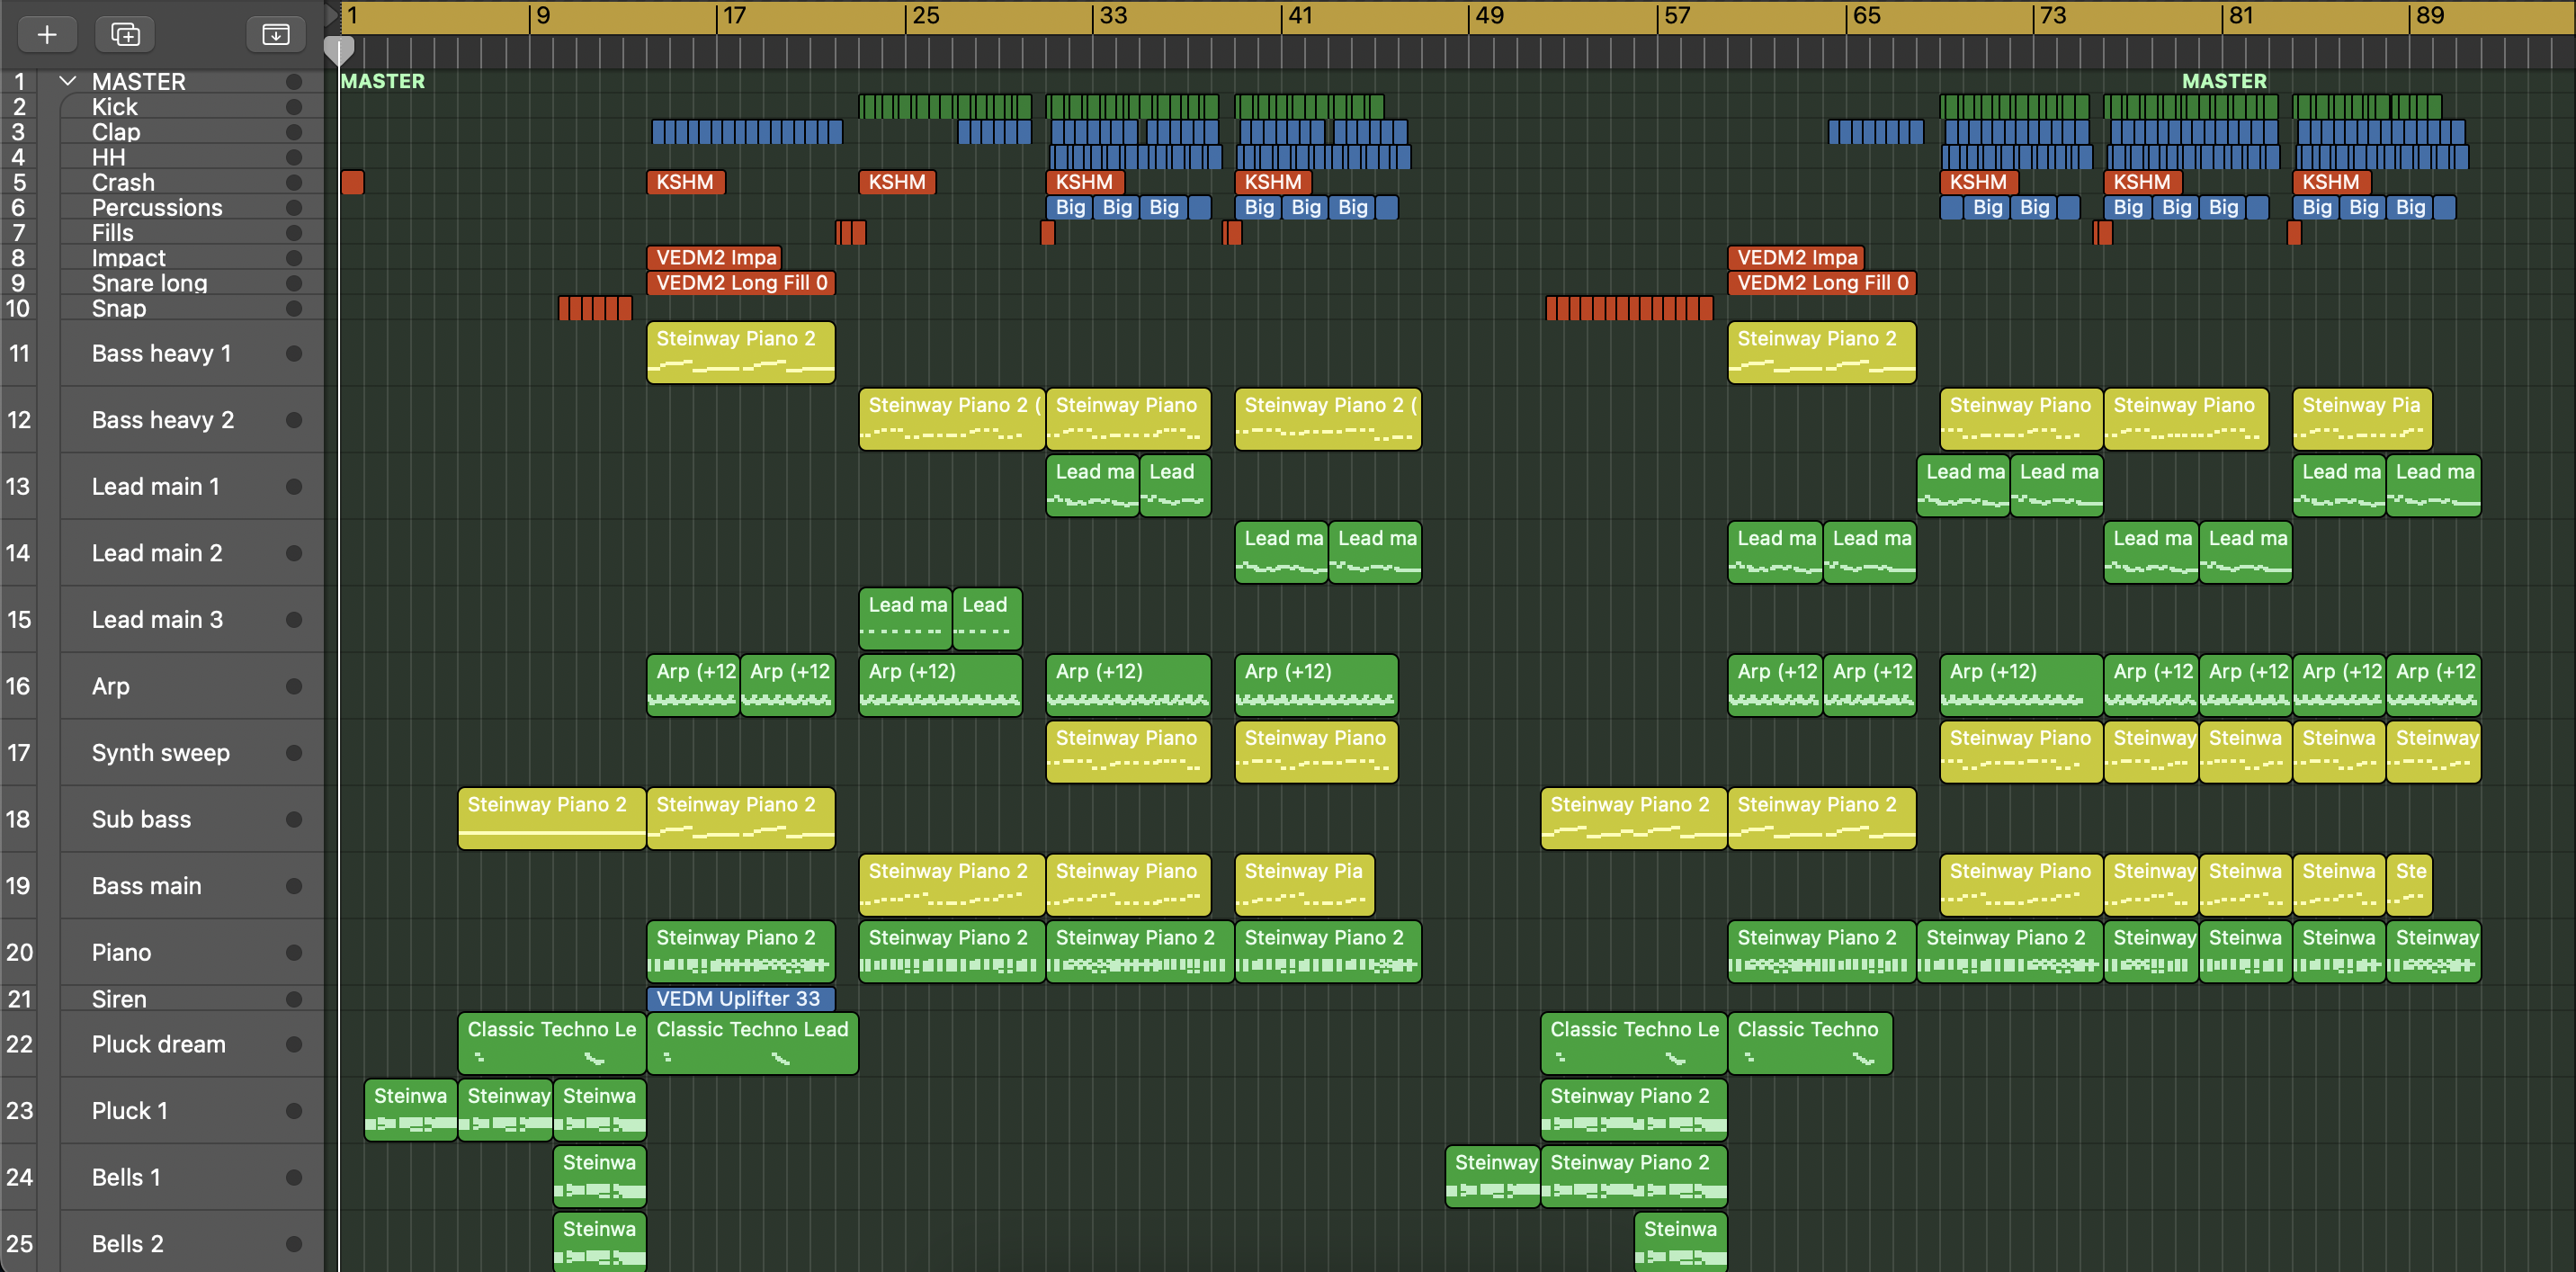Toggle the Kick track dot indicator
2576x1272 pixels.
coord(294,107)
